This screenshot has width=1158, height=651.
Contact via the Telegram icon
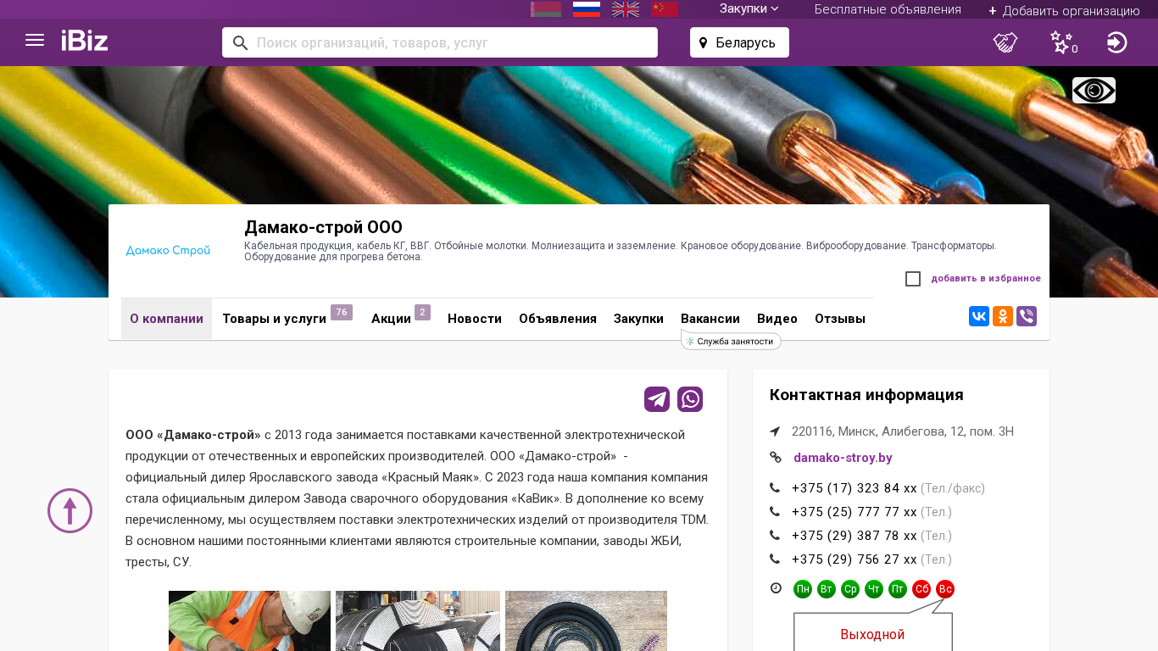[657, 399]
